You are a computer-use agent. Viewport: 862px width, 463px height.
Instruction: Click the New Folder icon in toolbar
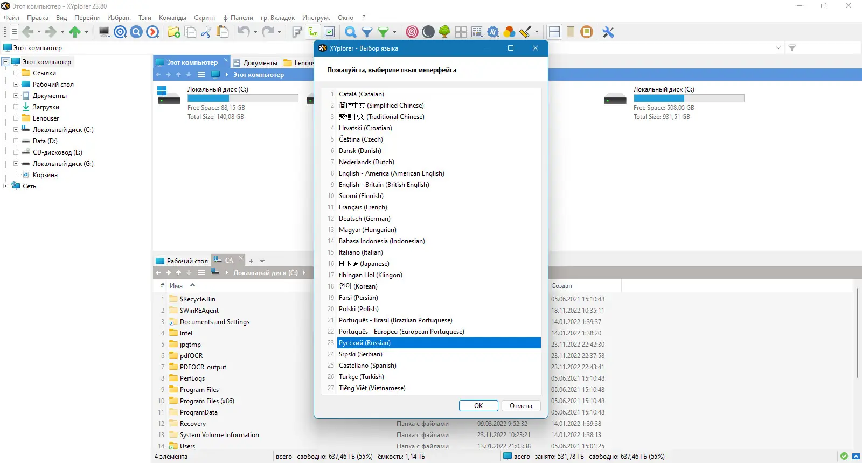(x=173, y=32)
